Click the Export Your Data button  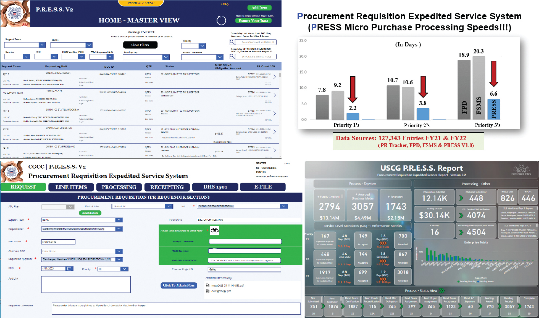[x=253, y=21]
